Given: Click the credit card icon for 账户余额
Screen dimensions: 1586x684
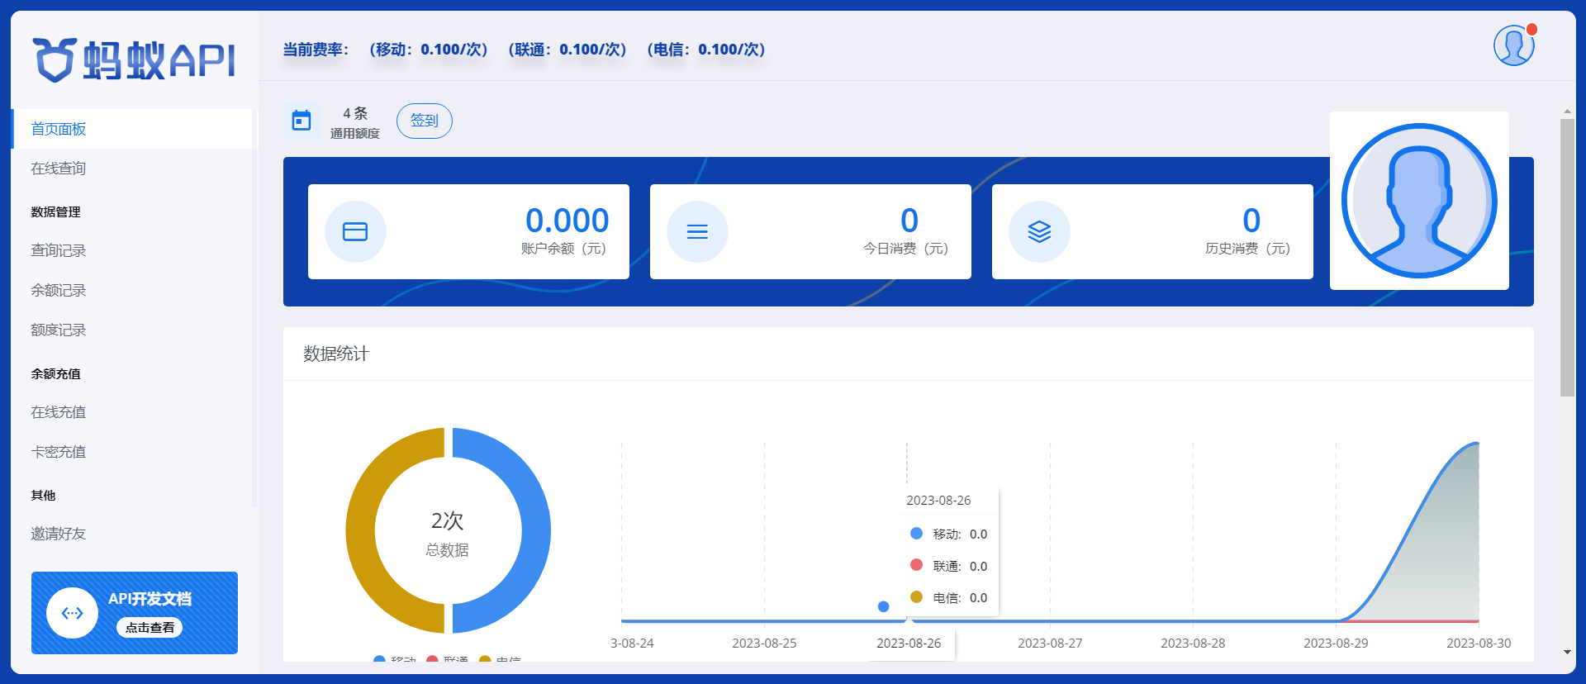Looking at the screenshot, I should [355, 232].
